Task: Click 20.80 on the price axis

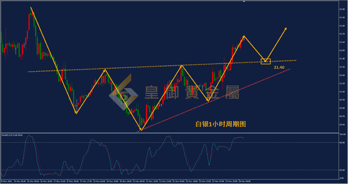Action: coord(342,108)
